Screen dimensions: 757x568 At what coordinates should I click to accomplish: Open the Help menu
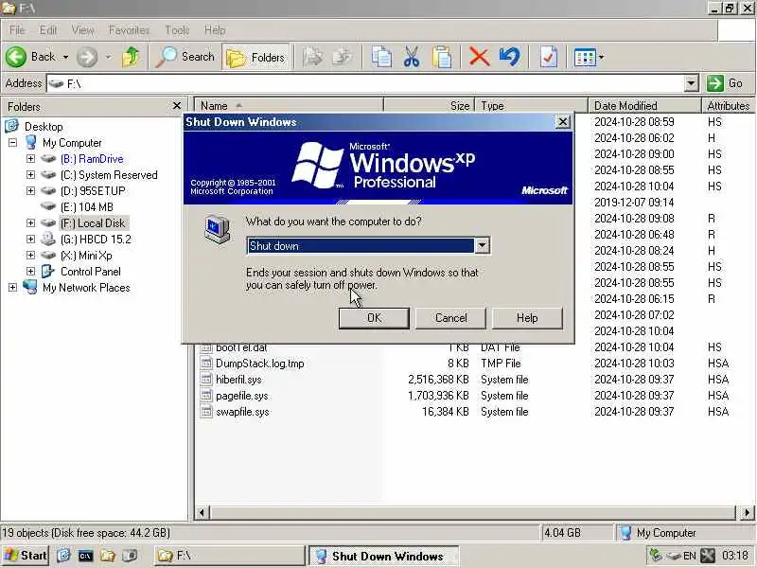[215, 30]
